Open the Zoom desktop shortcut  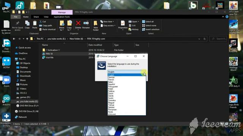click(x=6, y=82)
